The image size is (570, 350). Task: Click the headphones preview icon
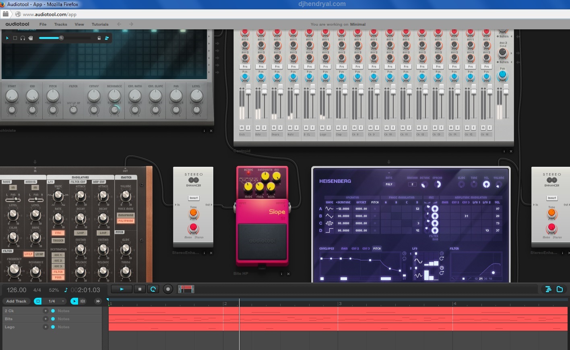coord(23,38)
